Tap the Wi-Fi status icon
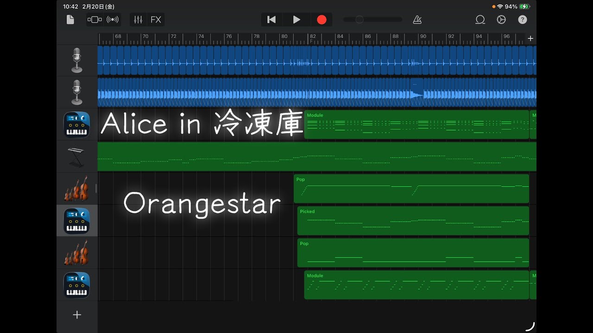Screen dimensions: 593x333 pos(500,6)
